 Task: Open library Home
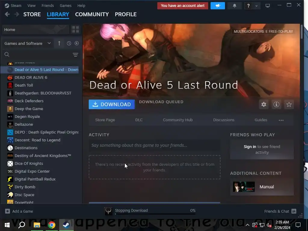point(35,30)
